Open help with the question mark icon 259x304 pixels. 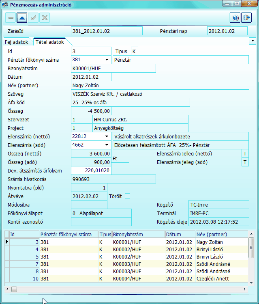point(235,18)
